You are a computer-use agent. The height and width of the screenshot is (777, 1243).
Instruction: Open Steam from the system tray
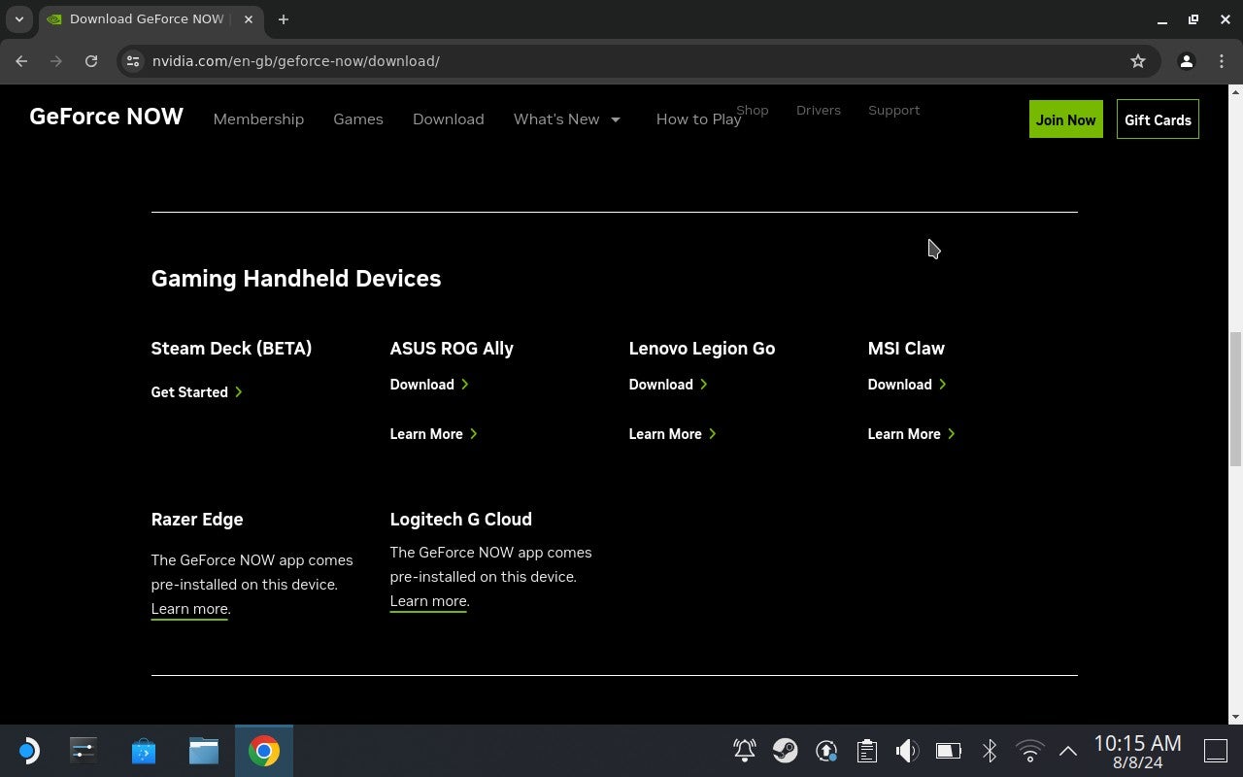[786, 750]
